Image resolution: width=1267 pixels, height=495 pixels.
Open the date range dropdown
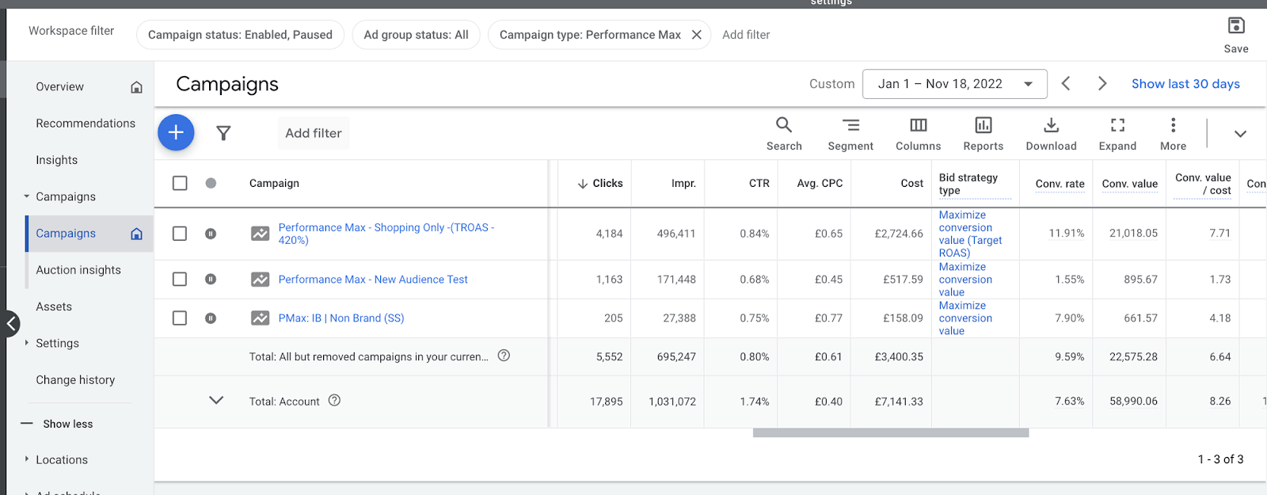(x=954, y=84)
